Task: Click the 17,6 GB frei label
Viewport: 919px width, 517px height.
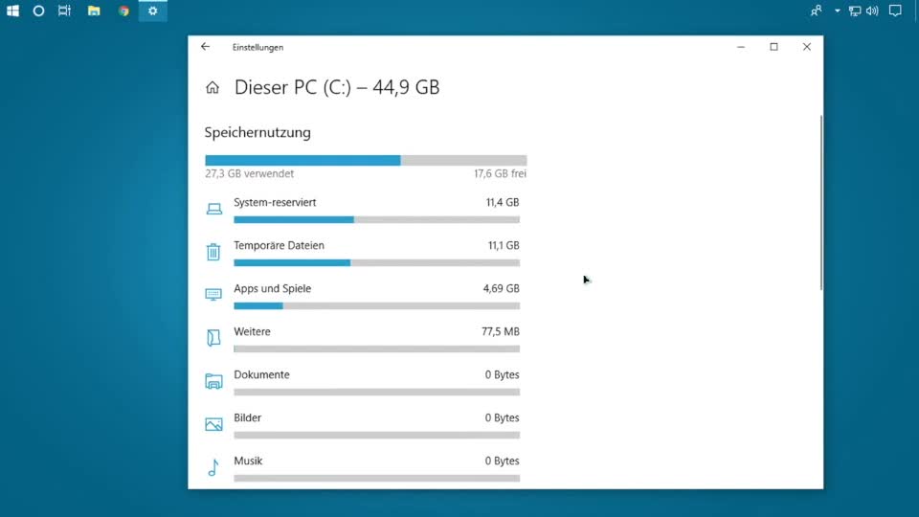Action: coord(500,173)
